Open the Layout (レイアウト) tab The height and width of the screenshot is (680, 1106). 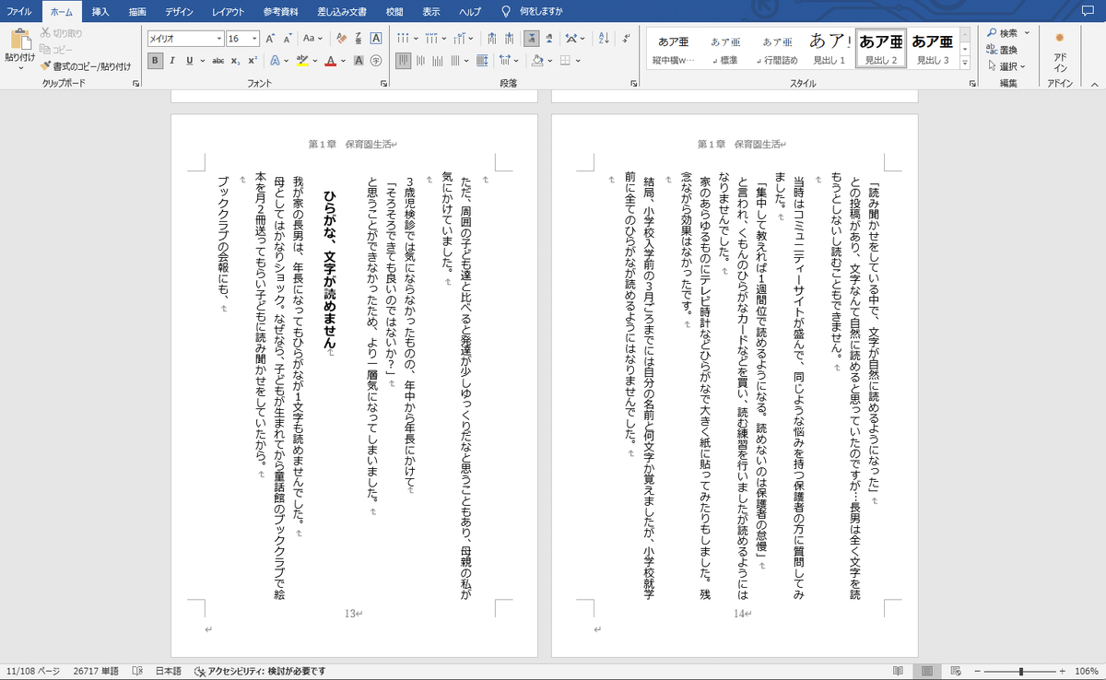click(228, 11)
